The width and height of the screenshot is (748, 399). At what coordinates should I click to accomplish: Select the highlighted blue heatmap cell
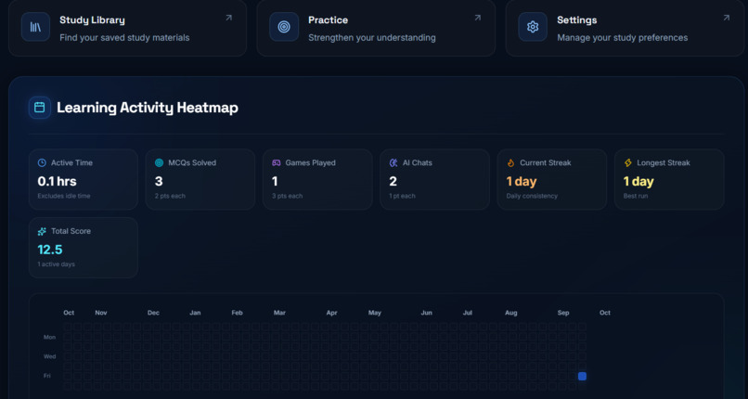(582, 376)
